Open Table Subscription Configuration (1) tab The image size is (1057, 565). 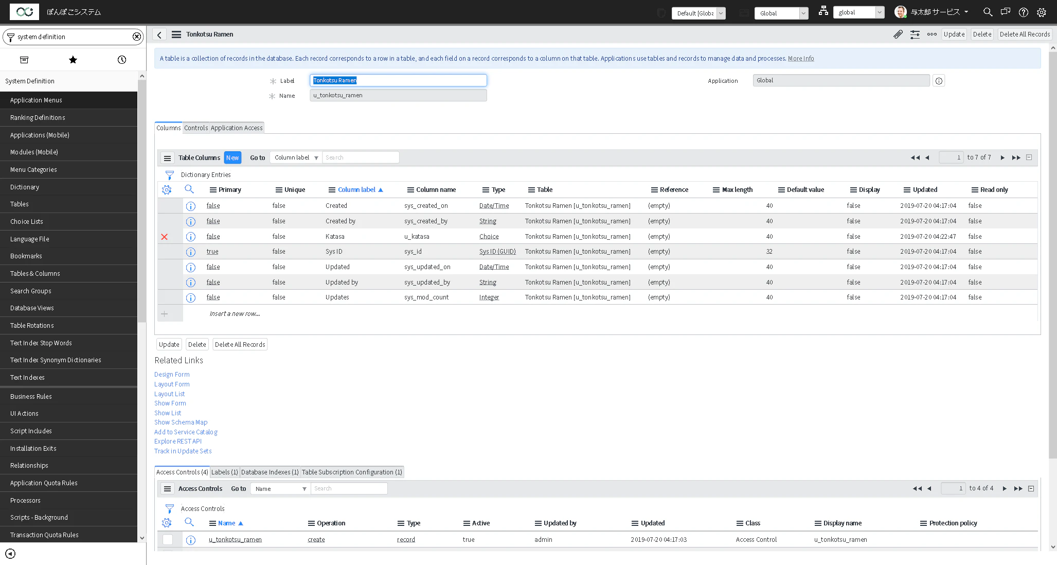coord(352,472)
